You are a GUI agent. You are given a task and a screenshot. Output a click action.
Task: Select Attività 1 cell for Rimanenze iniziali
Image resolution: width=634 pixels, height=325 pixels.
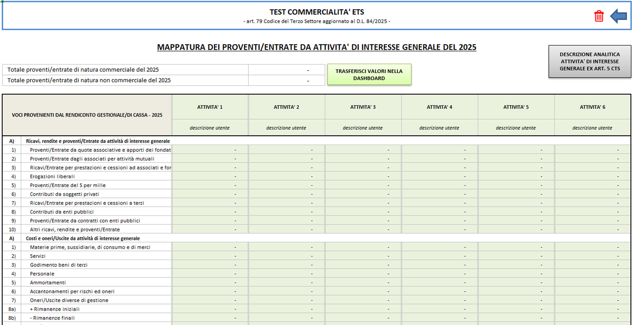coord(210,309)
